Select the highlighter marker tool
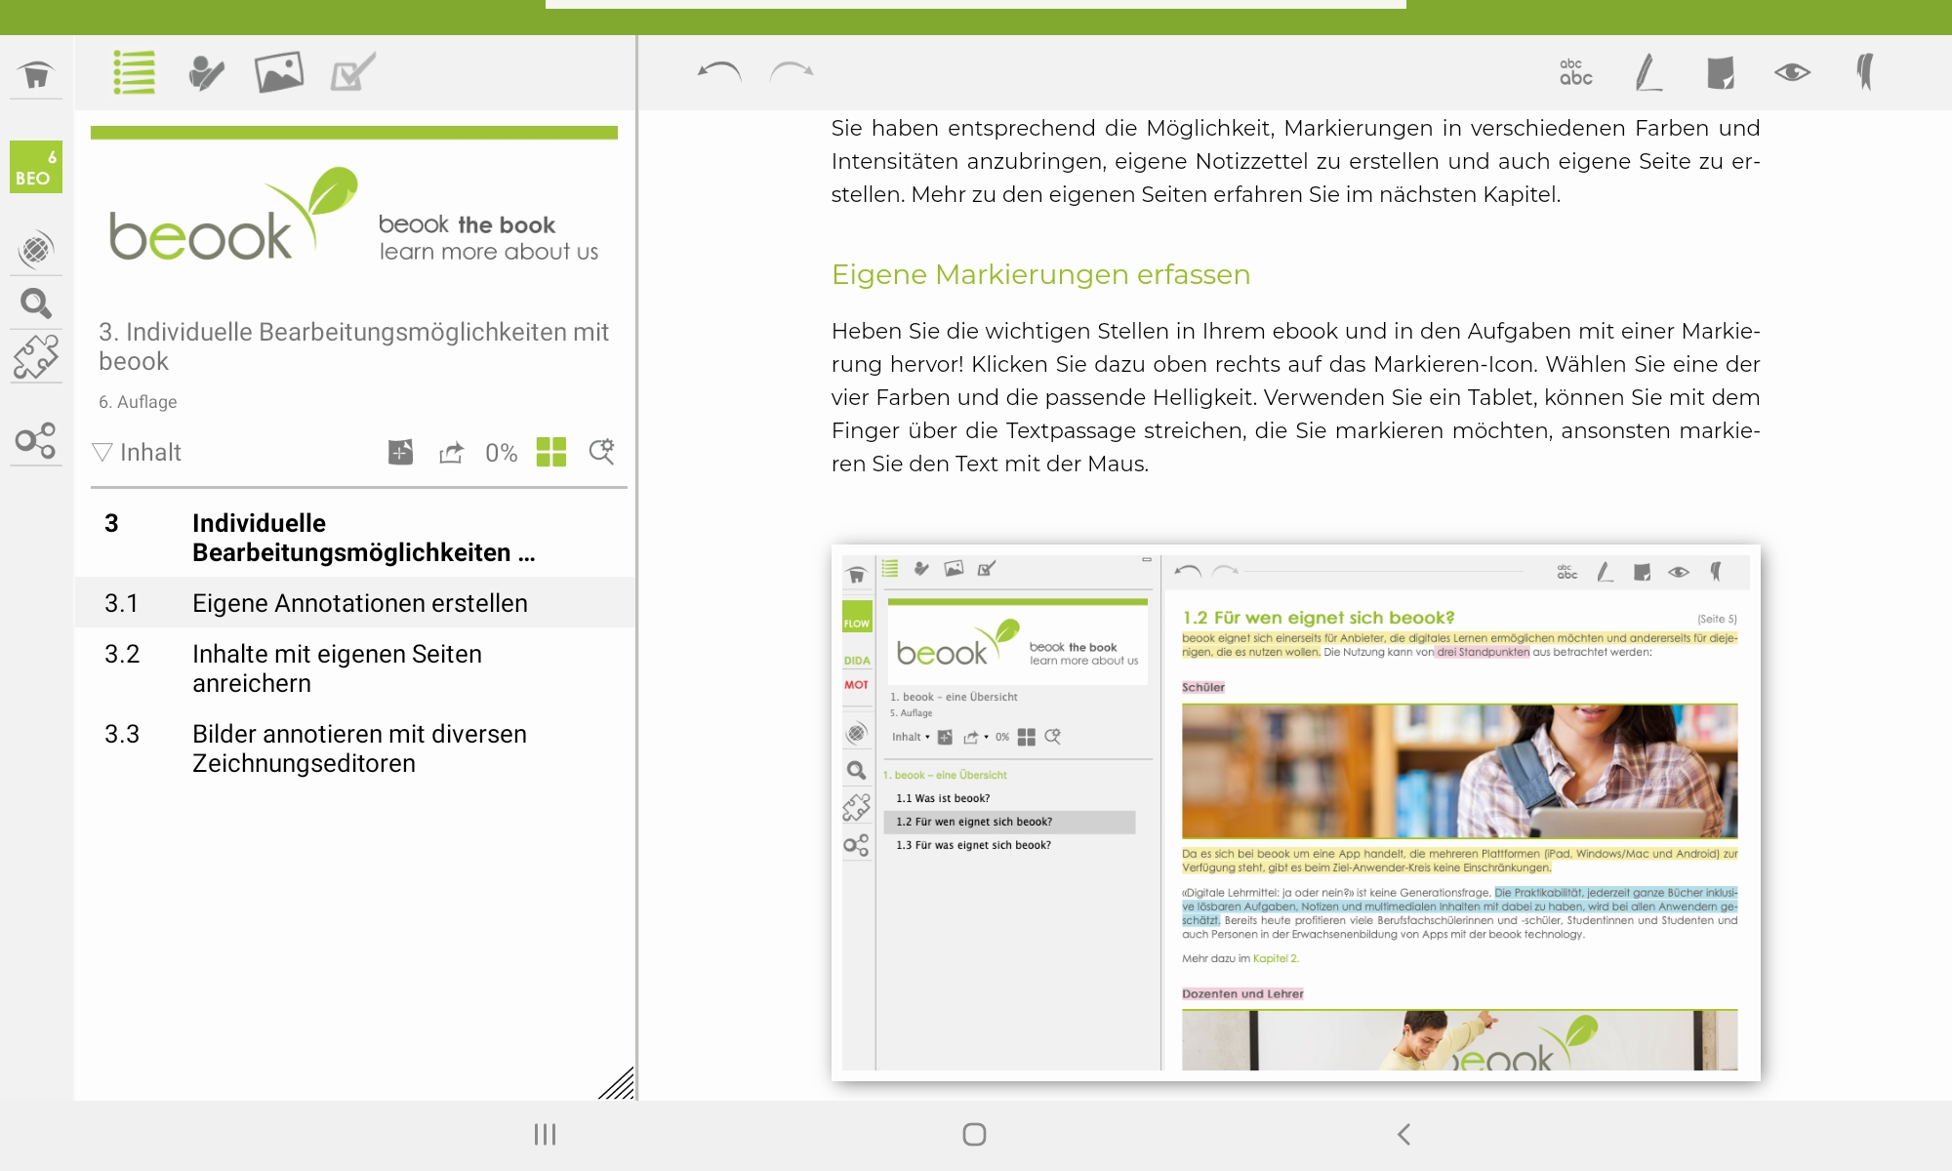Image resolution: width=1952 pixels, height=1171 pixels. 1647,72
